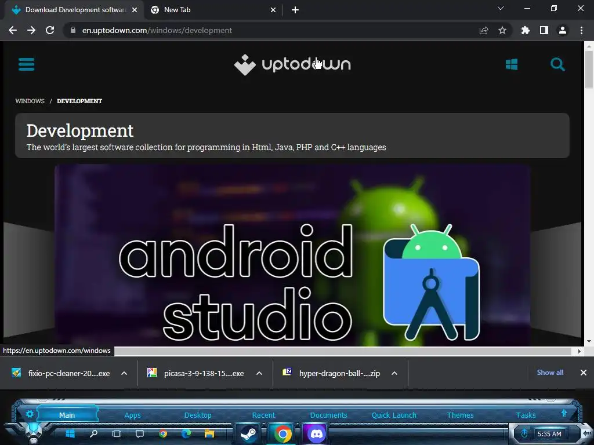The image size is (594, 445).
Task: Bookmark this page with the star icon
Action: [502, 30]
